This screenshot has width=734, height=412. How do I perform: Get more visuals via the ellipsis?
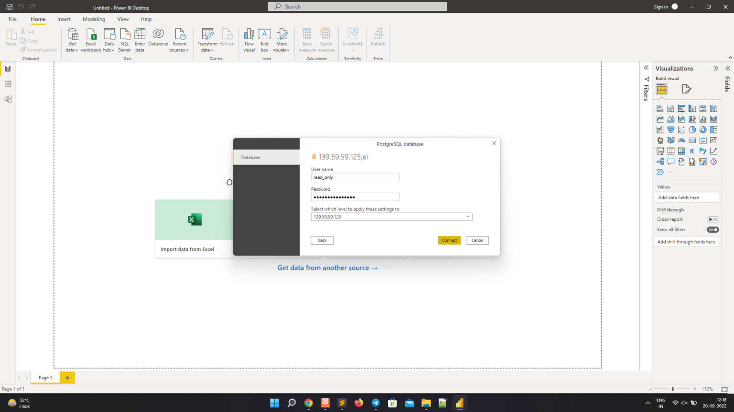pyautogui.click(x=671, y=173)
